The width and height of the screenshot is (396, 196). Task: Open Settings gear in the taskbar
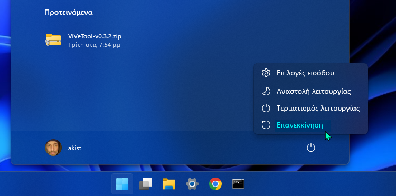(192, 184)
